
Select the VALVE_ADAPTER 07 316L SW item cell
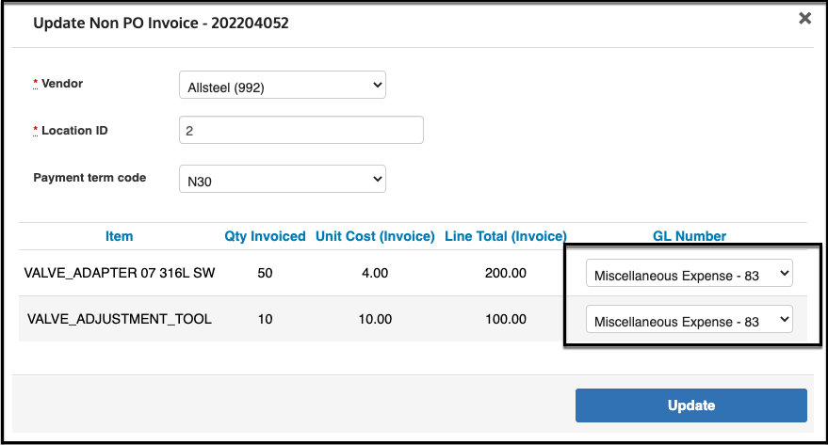(x=120, y=273)
